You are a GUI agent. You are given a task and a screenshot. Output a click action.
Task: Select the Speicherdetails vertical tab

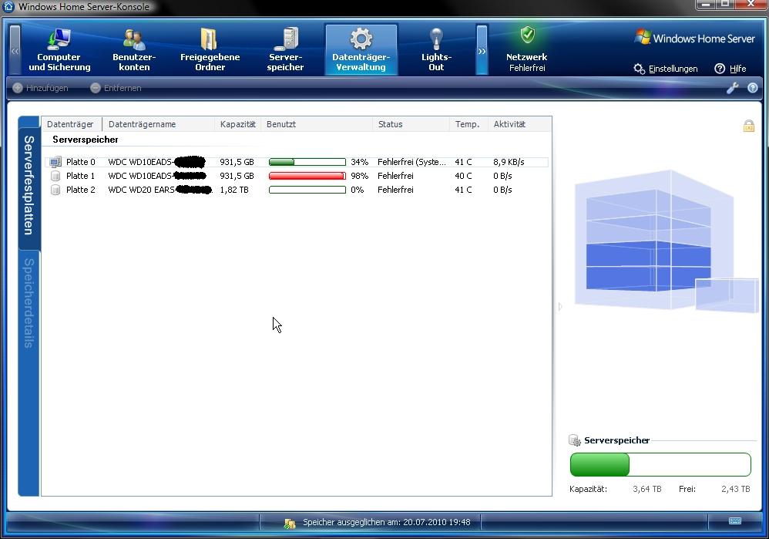(29, 303)
